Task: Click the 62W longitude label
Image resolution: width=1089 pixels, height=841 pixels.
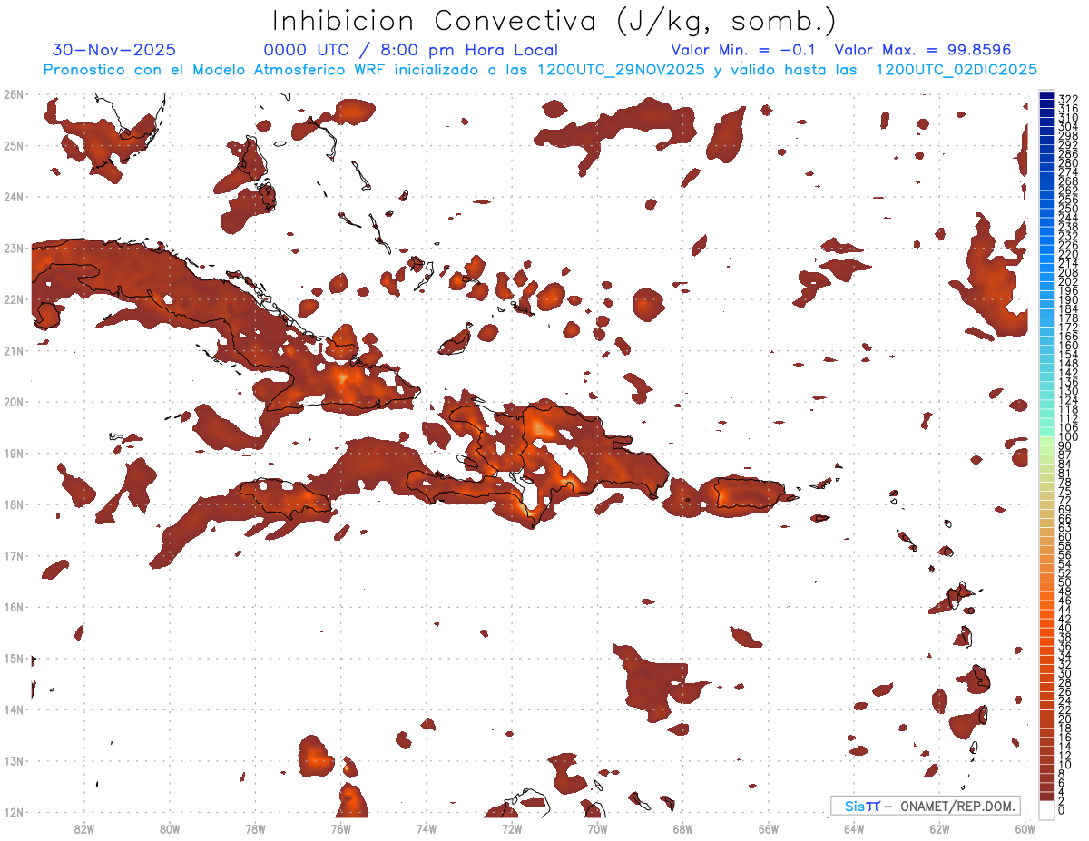Action: (x=939, y=828)
